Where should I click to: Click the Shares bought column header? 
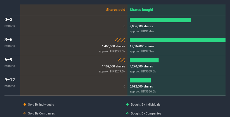[141, 10]
